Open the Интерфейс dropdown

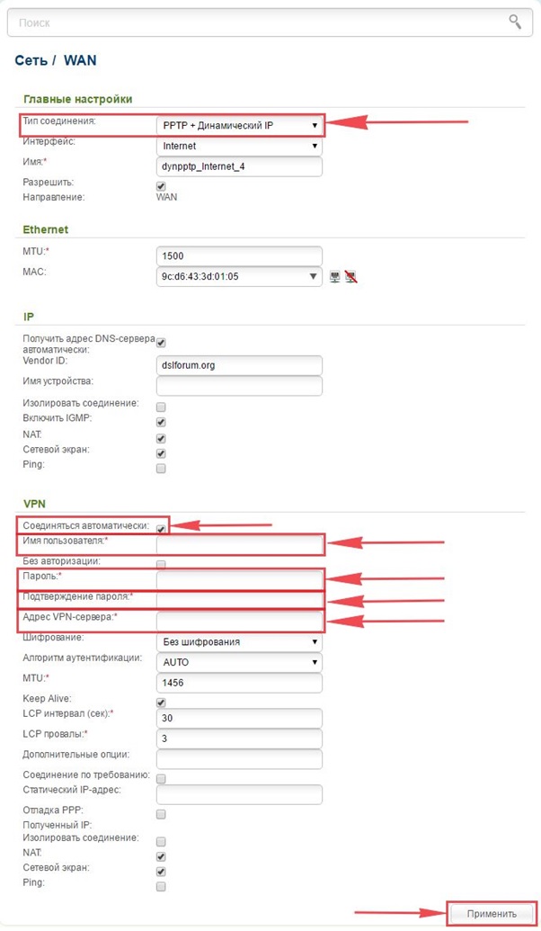[238, 146]
